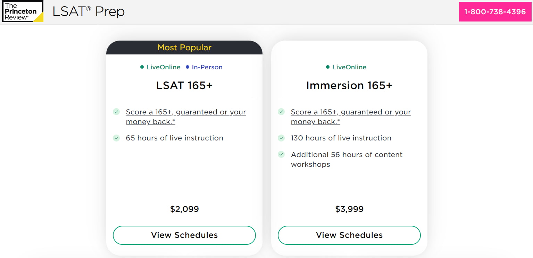The height and width of the screenshot is (258, 533).
Task: Open money-back guarantee link in Immersion 165+ card
Action: [x=351, y=117]
